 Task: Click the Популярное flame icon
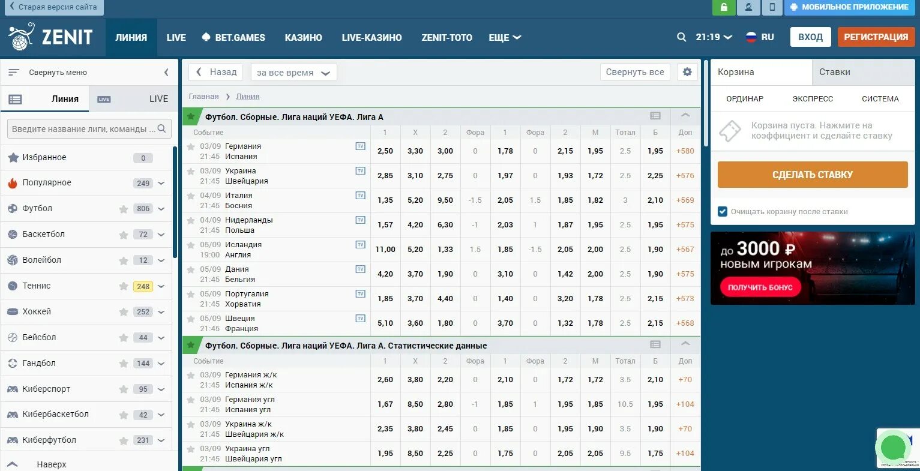coord(13,183)
